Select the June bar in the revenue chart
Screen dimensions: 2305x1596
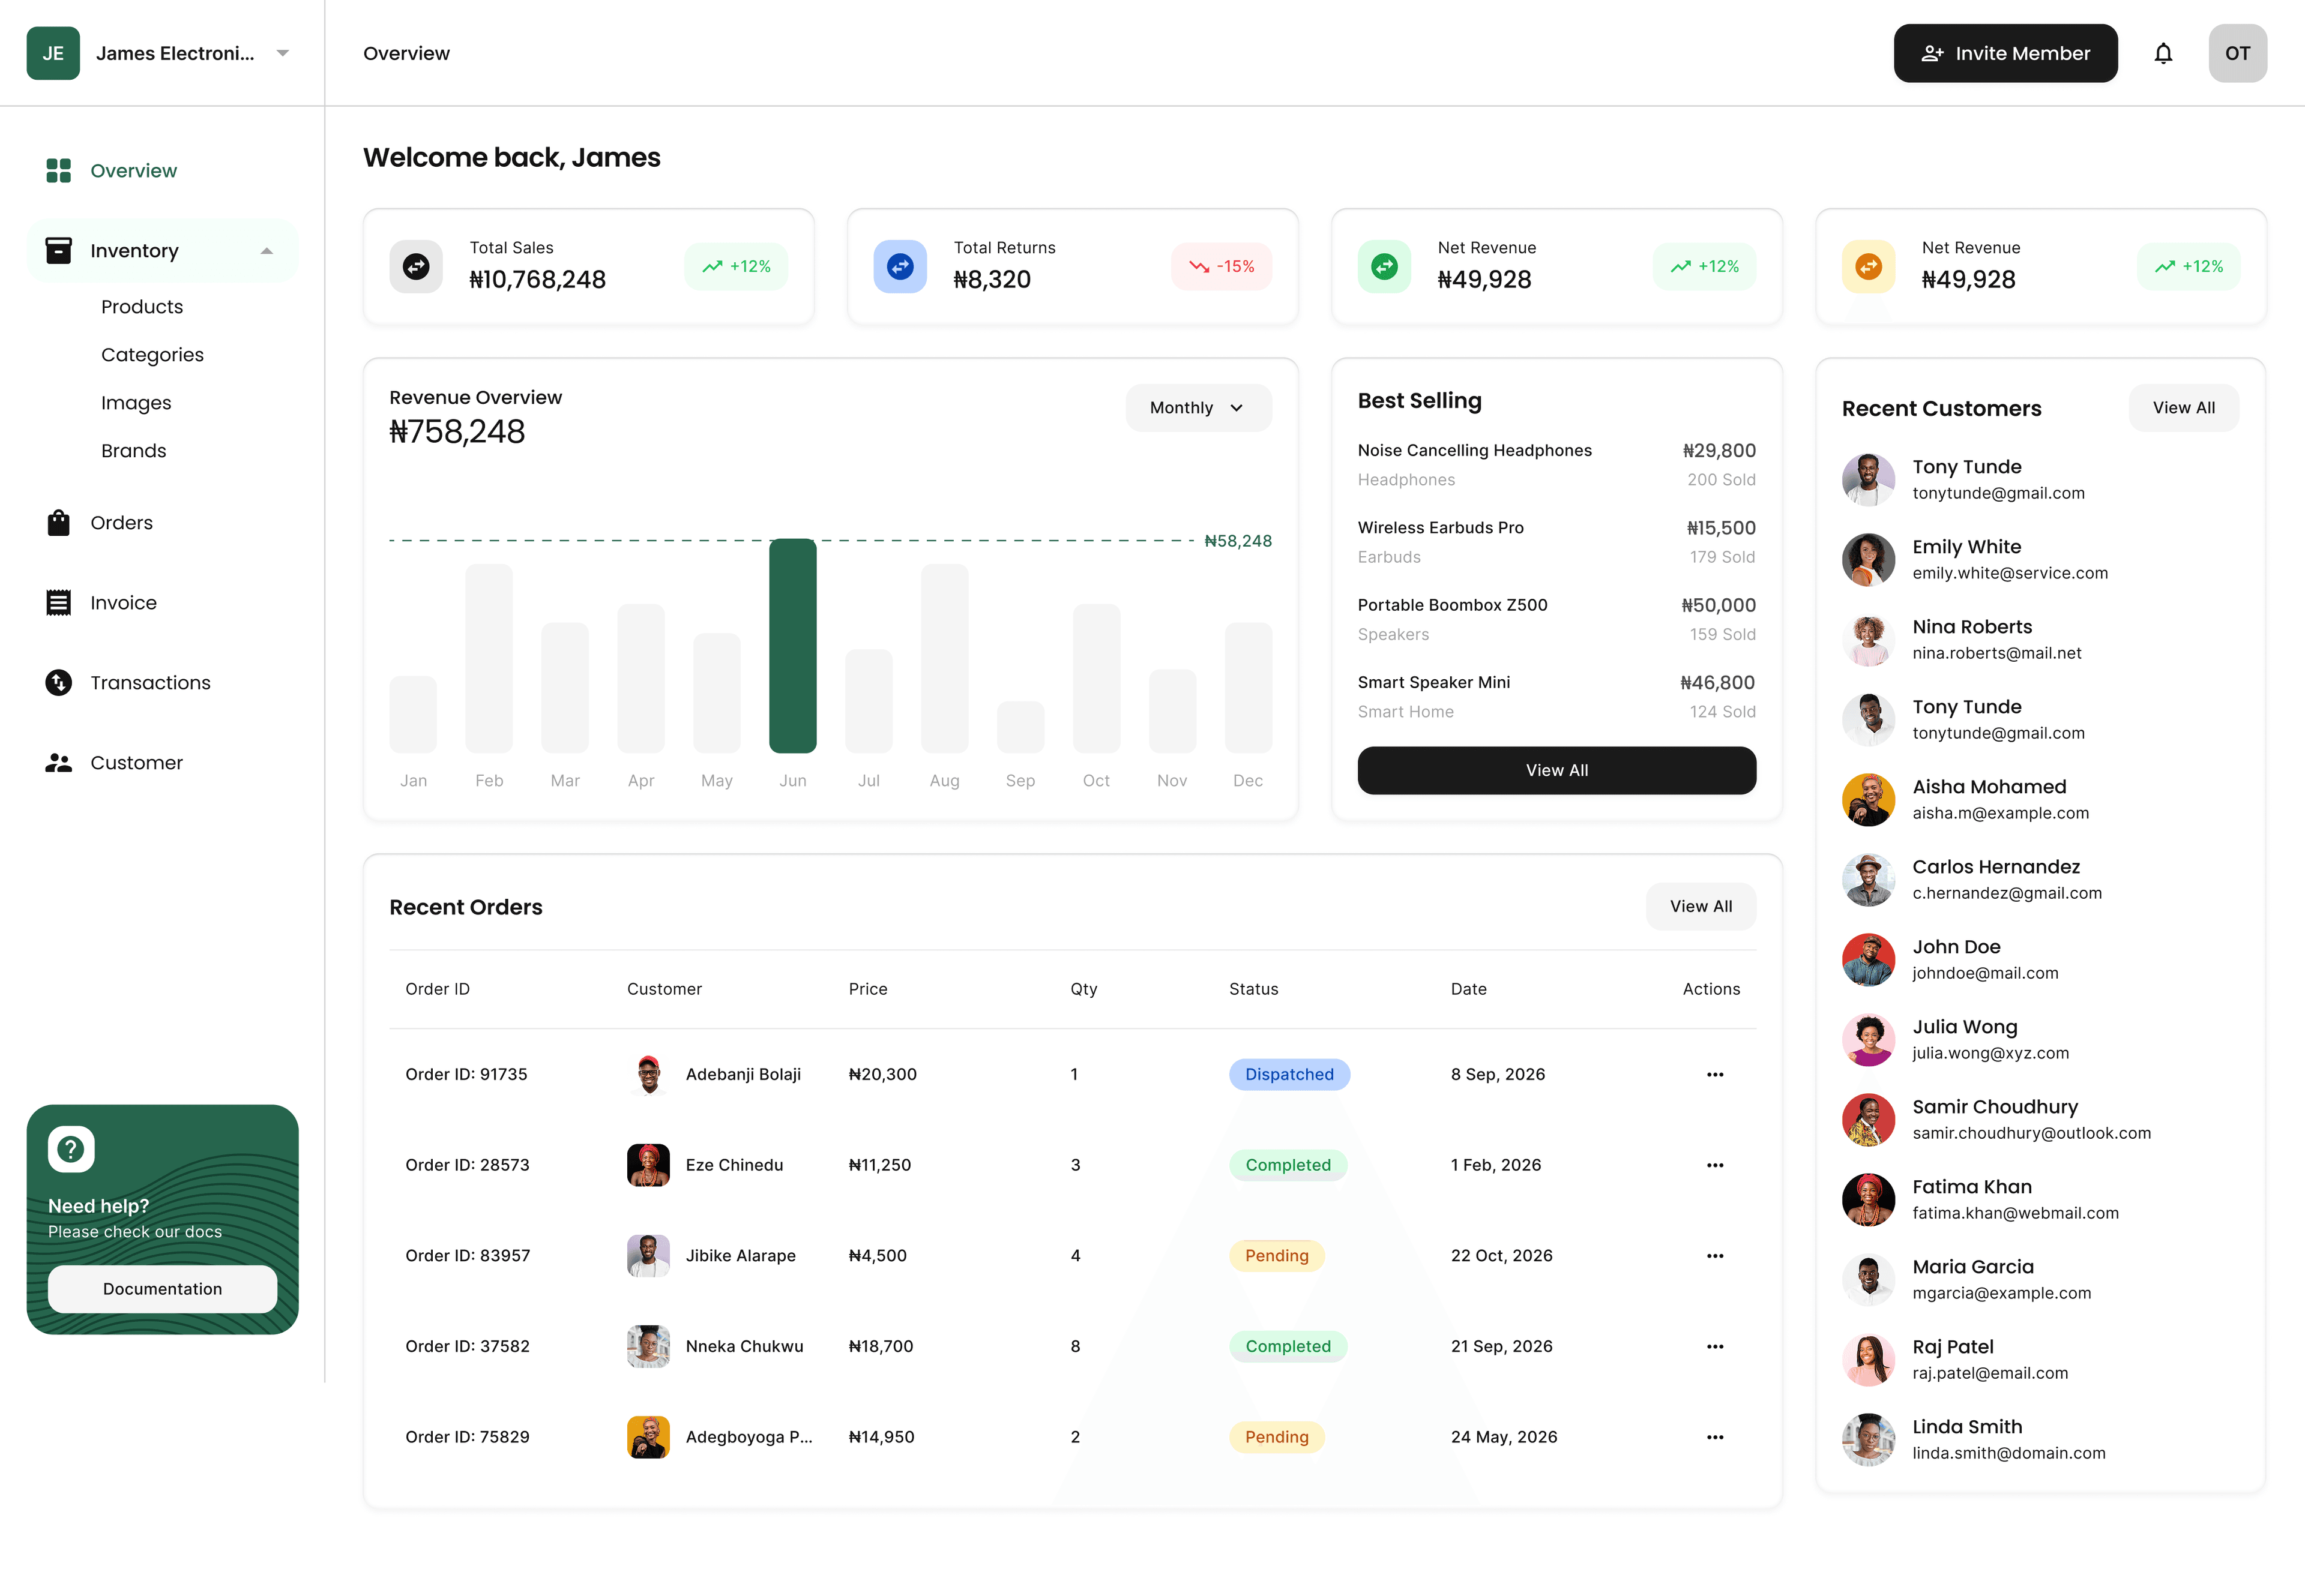(792, 645)
